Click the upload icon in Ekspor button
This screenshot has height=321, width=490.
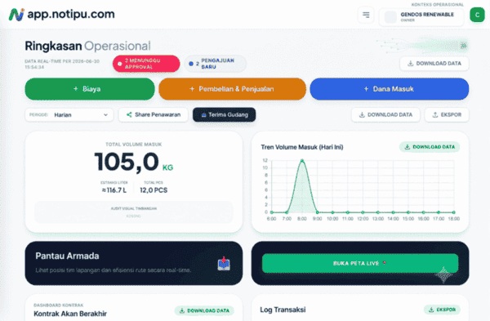434,114
